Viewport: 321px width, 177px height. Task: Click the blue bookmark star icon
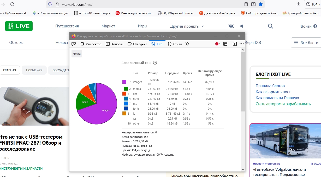point(260,4)
